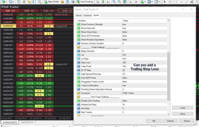Enable AutoTrading in the toolbar
This screenshot has height=127, width=199.
(85, 2)
